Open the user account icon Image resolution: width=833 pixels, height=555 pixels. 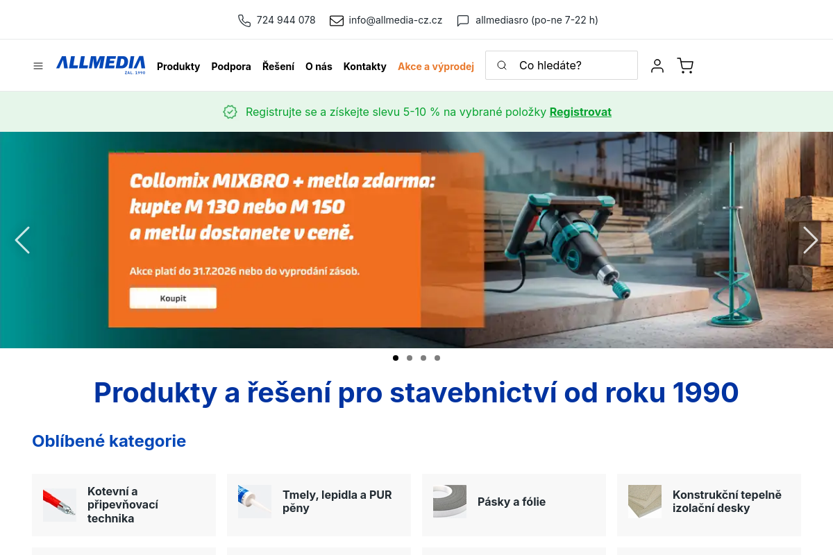pos(657,66)
